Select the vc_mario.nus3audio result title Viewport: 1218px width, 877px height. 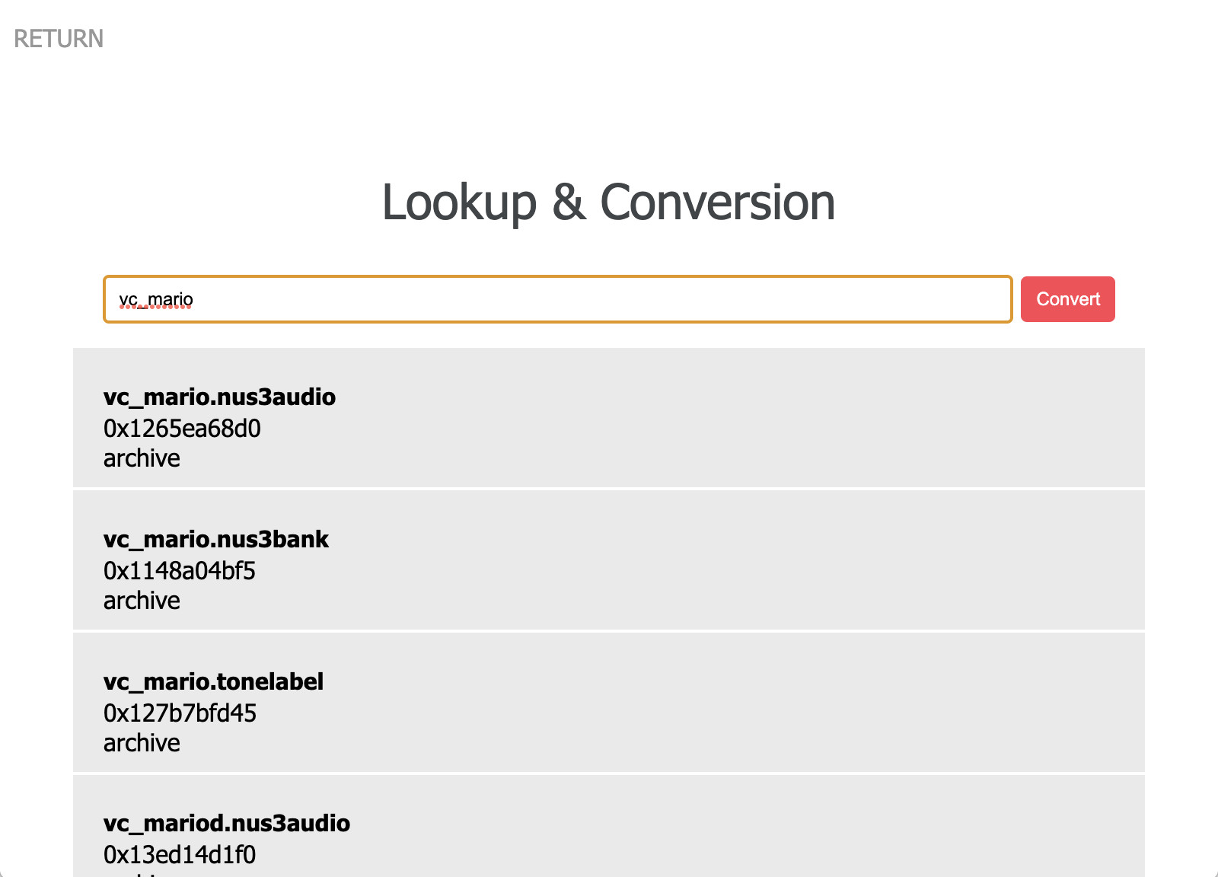(x=219, y=397)
